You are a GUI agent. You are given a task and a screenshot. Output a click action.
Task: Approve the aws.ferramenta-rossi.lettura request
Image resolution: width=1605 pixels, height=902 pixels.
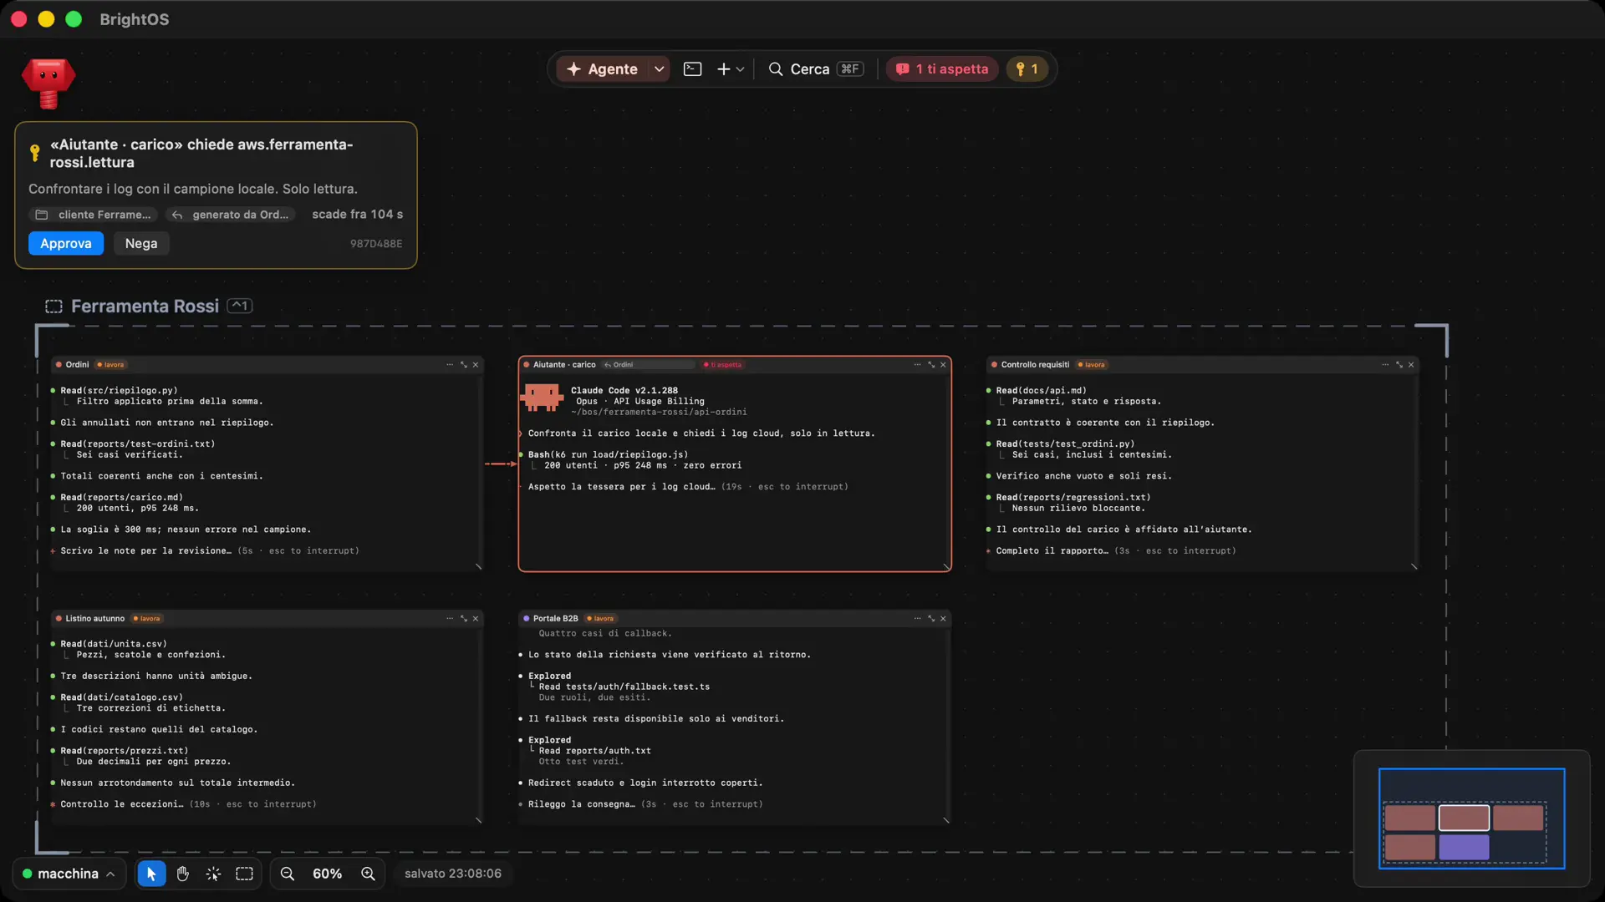pos(66,243)
